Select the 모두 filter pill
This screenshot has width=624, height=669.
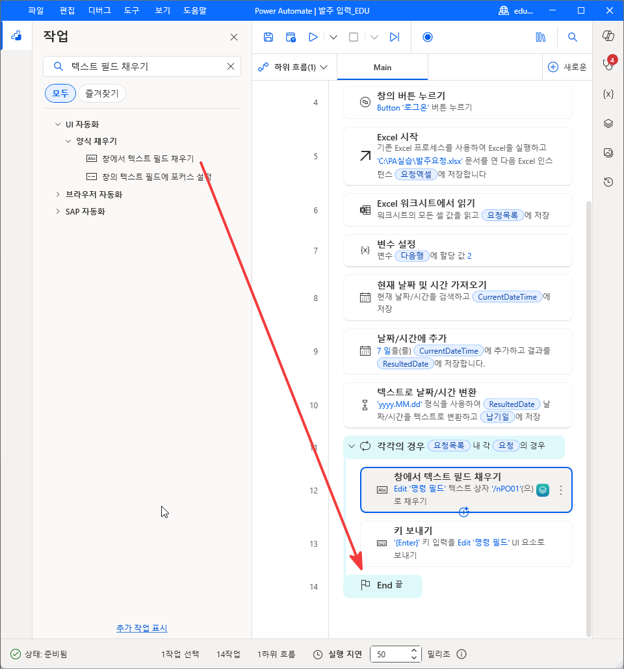(60, 94)
